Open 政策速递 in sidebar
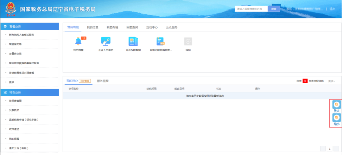This screenshot has height=155, width=342. point(14,129)
